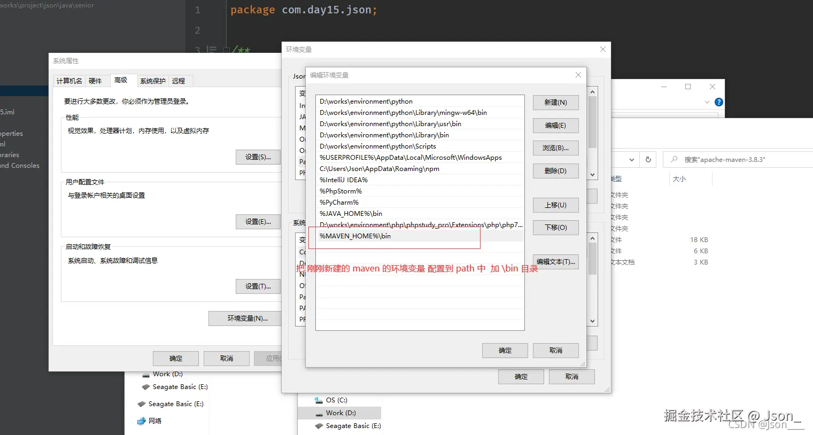Select %MAVEN_HOME%\bin path entry
Viewport: 813px width, 435px height.
420,236
